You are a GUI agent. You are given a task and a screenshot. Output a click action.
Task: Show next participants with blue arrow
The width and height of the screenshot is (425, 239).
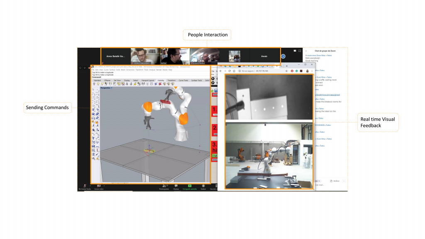[x=283, y=56]
